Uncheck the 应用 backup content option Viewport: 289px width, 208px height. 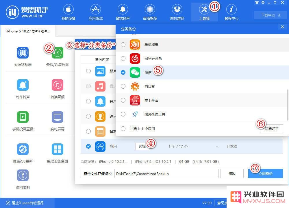tap(88, 146)
